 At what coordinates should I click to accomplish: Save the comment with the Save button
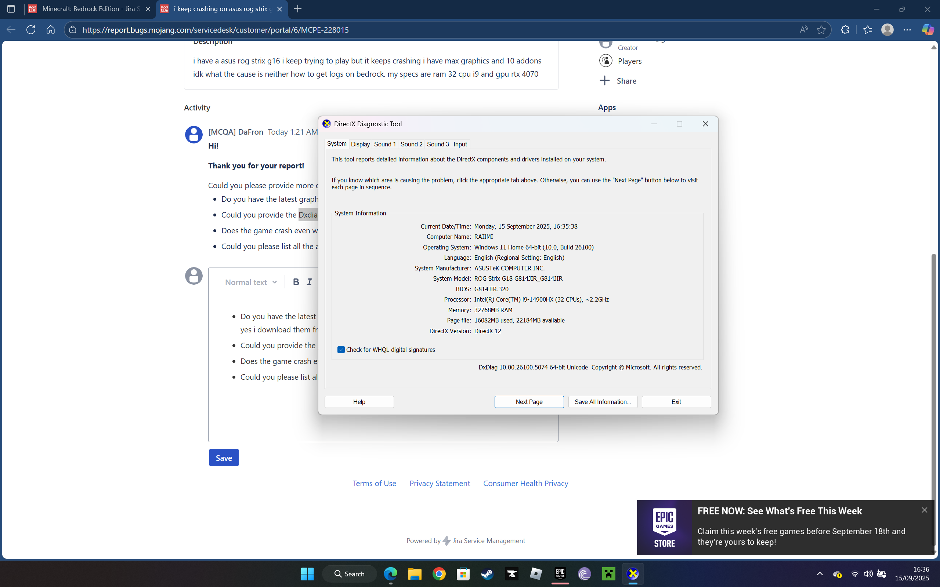224,458
